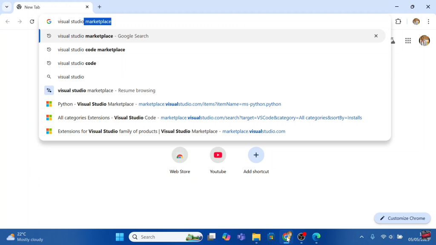Image resolution: width=436 pixels, height=245 pixels.
Task: Select the New Tab tab
Action: pos(53,7)
